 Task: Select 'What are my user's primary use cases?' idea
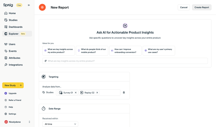(159, 51)
